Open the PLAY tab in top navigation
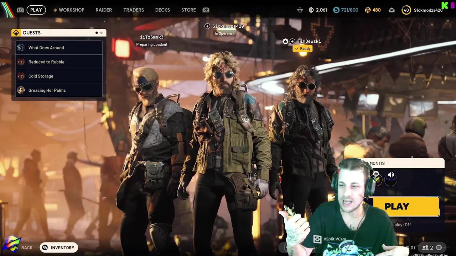The height and width of the screenshot is (256, 456). point(36,10)
